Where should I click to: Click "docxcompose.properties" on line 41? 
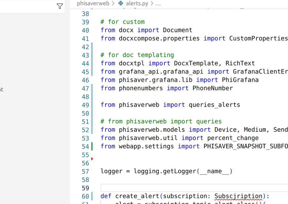click(159, 38)
